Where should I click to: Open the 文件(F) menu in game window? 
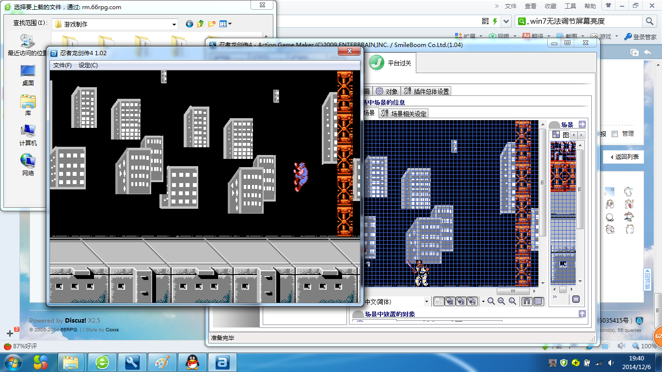(62, 65)
